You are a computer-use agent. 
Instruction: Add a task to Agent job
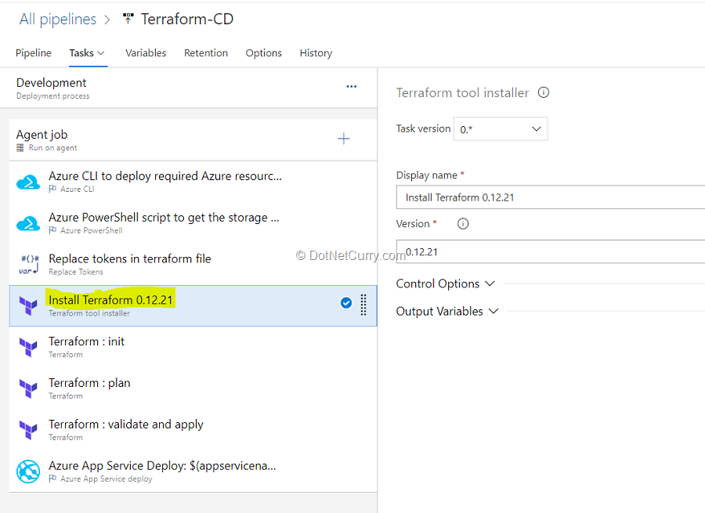click(x=344, y=139)
